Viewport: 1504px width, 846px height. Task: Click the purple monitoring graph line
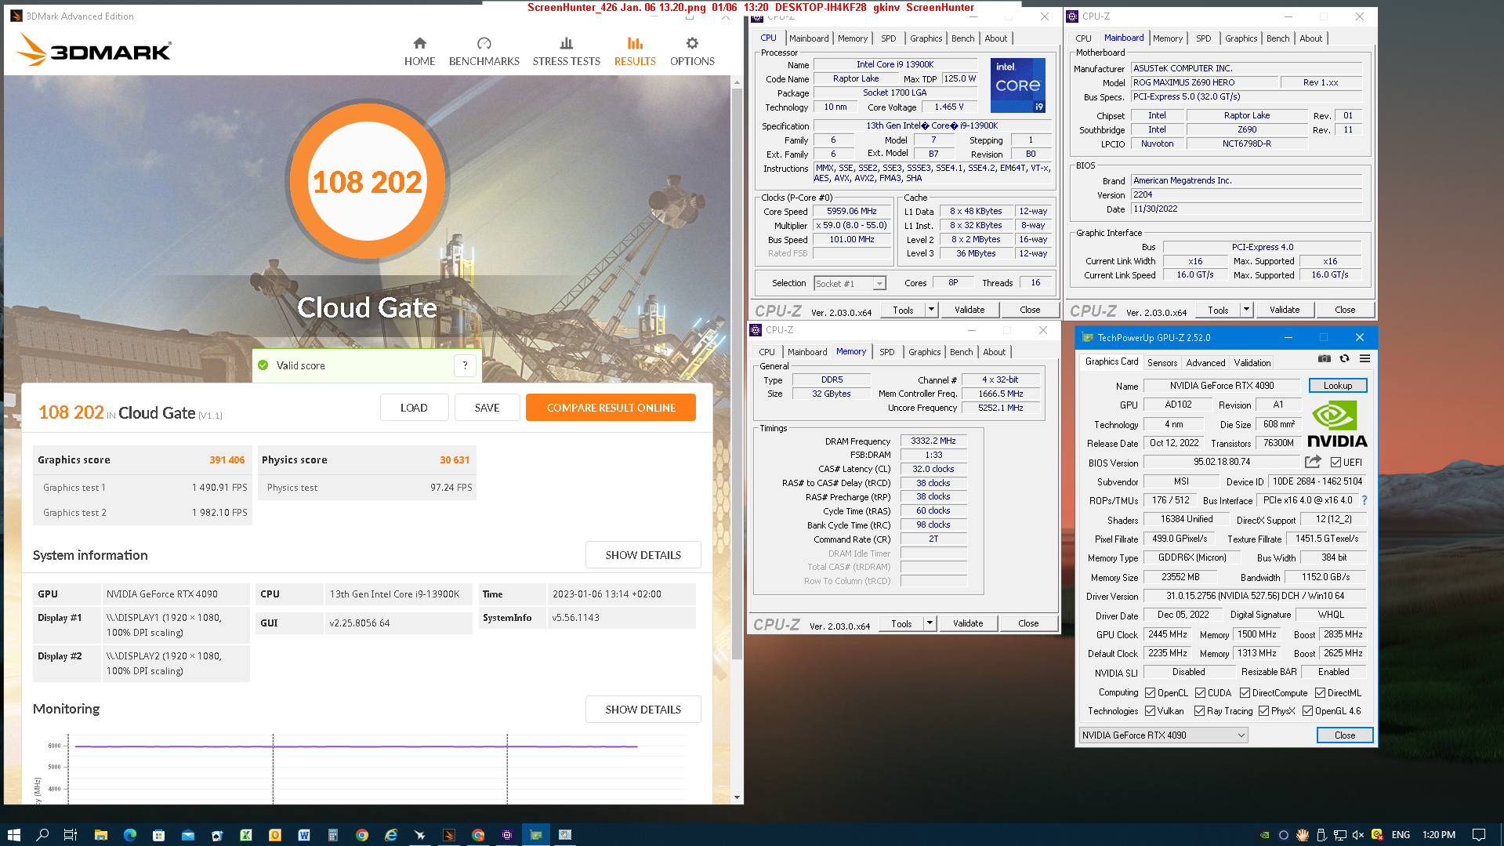pyautogui.click(x=356, y=746)
